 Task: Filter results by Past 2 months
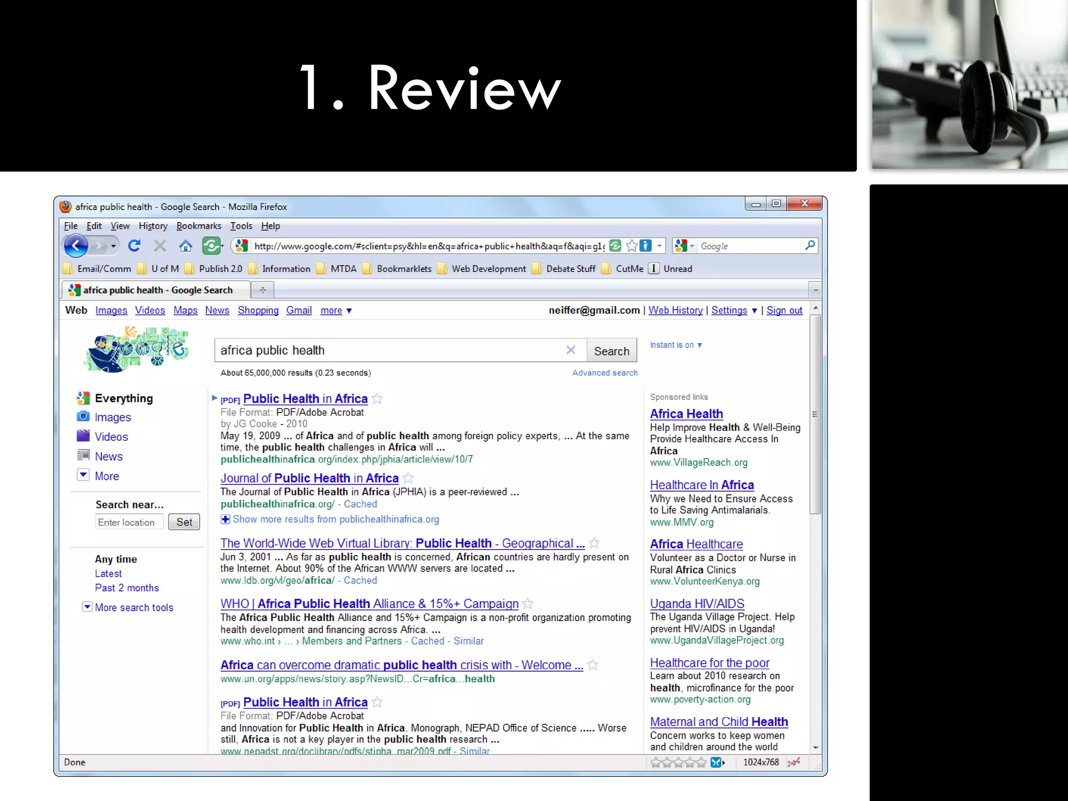pos(127,588)
